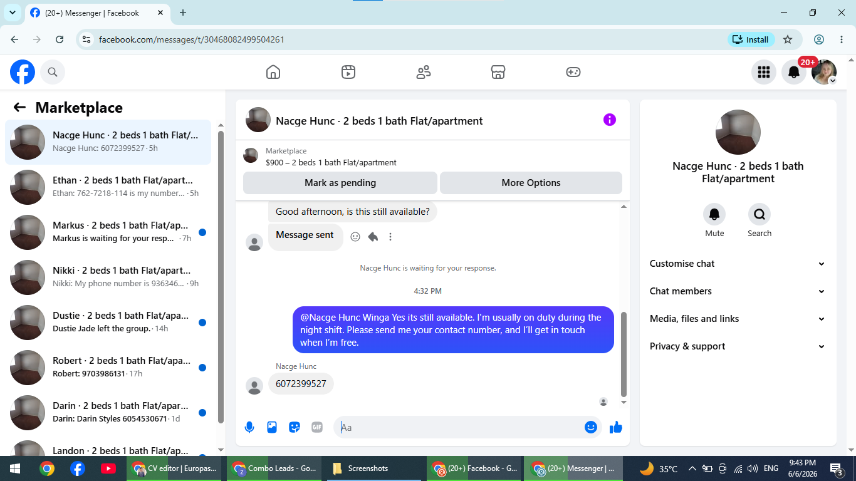Send a thumbs-up like
The height and width of the screenshot is (481, 856).
pyautogui.click(x=616, y=427)
